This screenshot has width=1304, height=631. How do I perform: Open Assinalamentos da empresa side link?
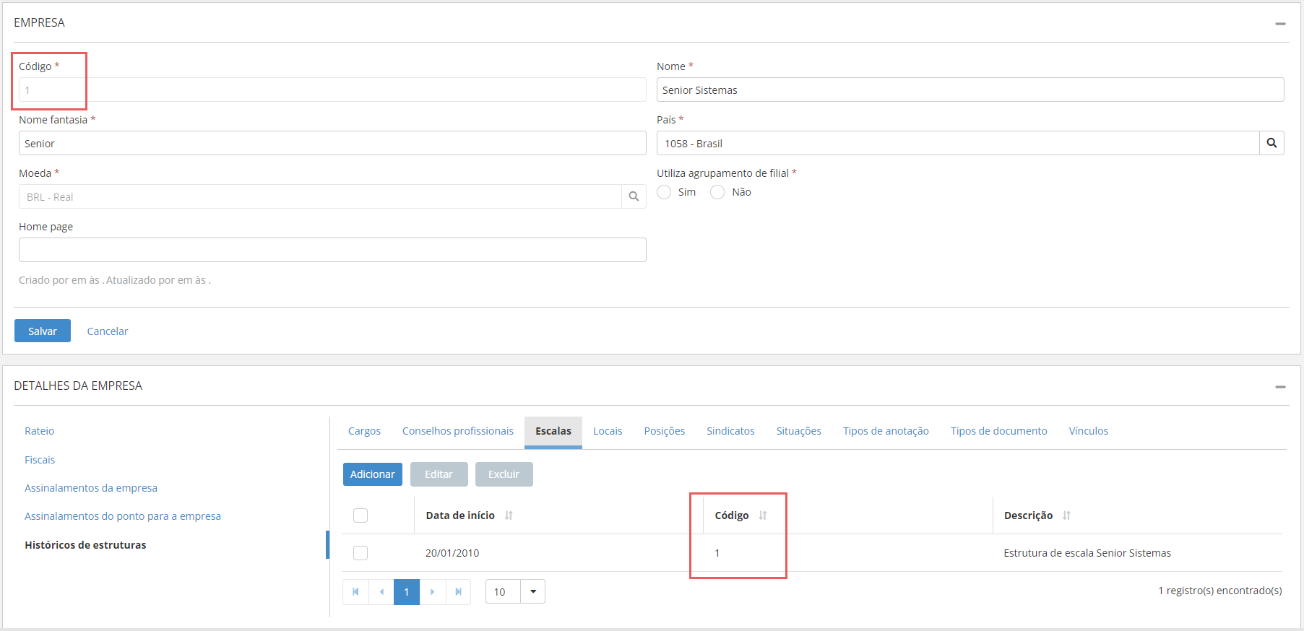click(91, 488)
